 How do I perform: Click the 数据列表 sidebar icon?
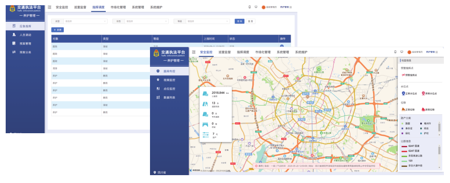(158, 97)
